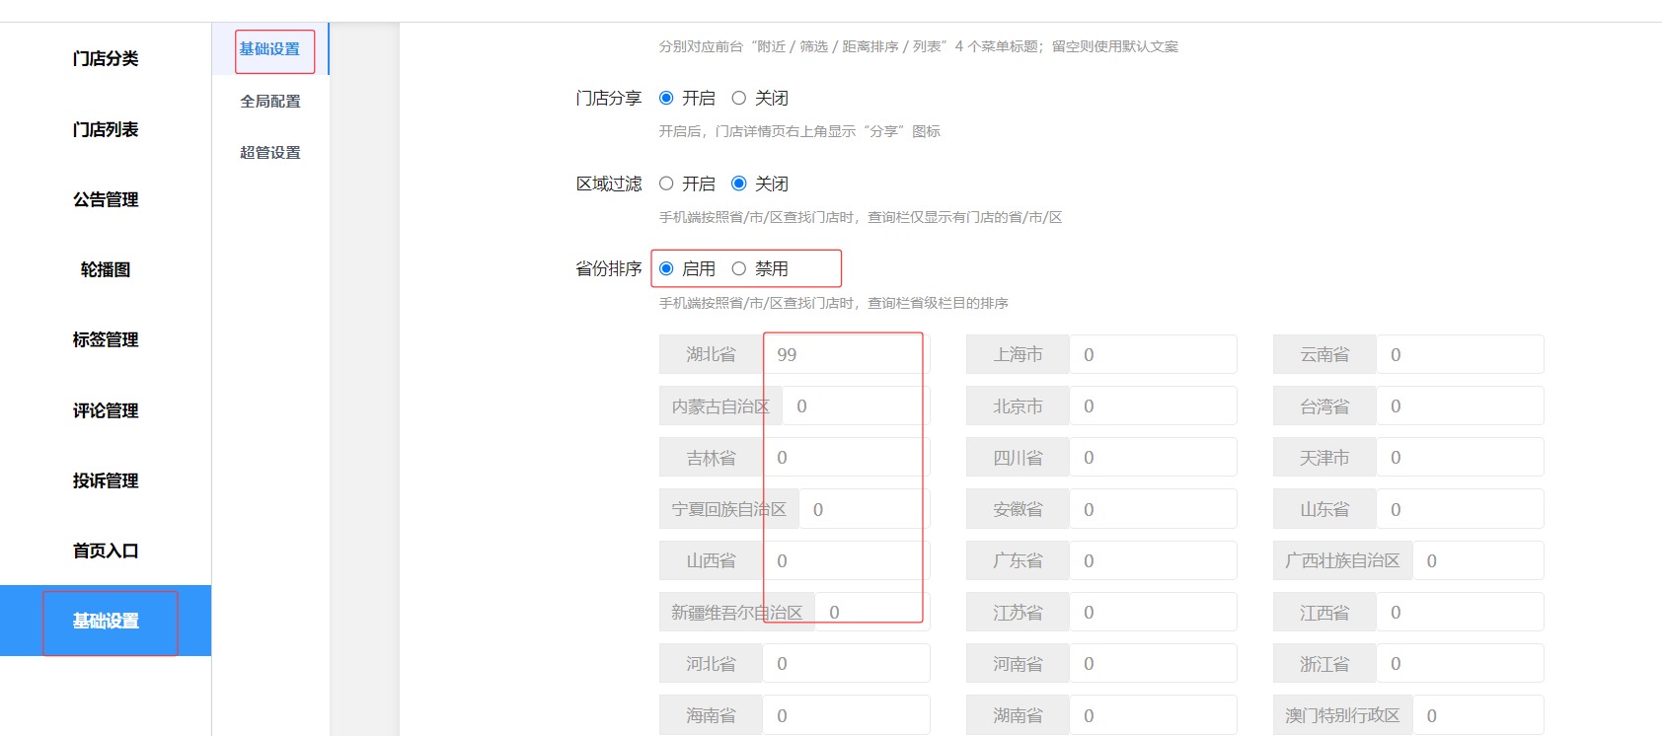The width and height of the screenshot is (1662, 736).
Task: Open 首页入口 menu item
Action: tap(106, 551)
